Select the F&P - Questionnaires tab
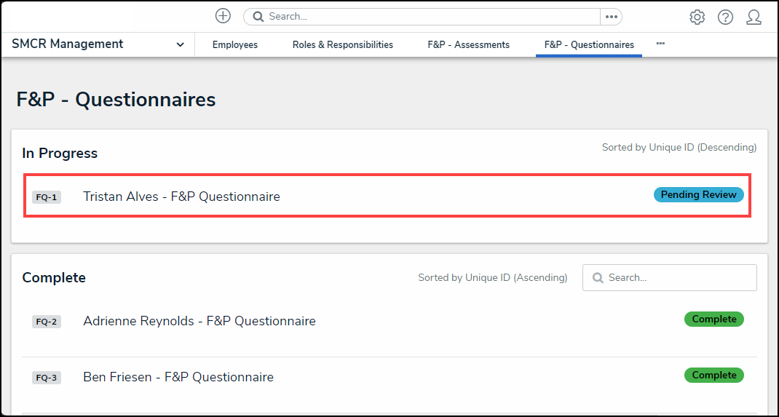 coord(589,45)
